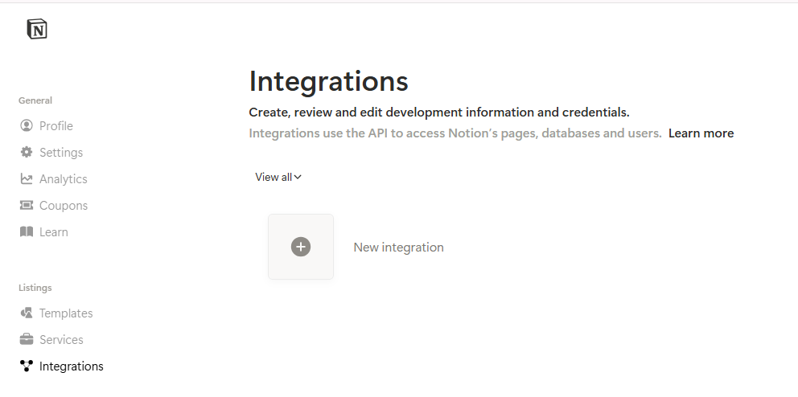Follow the Learn more link
This screenshot has width=798, height=397.
[x=701, y=133]
